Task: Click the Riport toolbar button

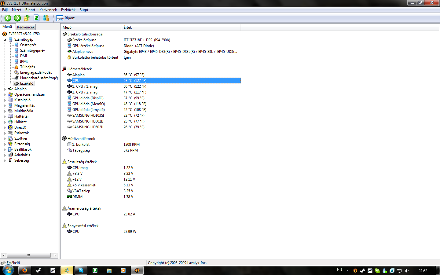Action: click(x=65, y=18)
